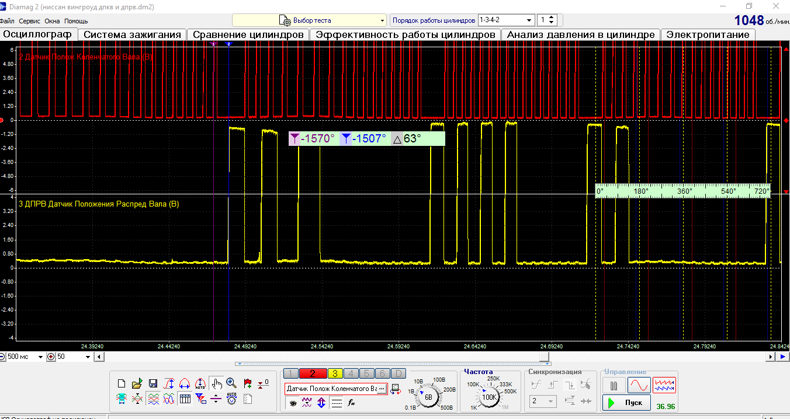Viewport: 790px width, 419px height.
Task: Open the Выбор теста dropdown
Action: click(310, 20)
